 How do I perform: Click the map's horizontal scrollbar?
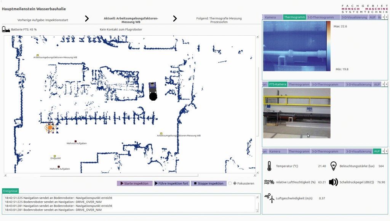point(129,175)
